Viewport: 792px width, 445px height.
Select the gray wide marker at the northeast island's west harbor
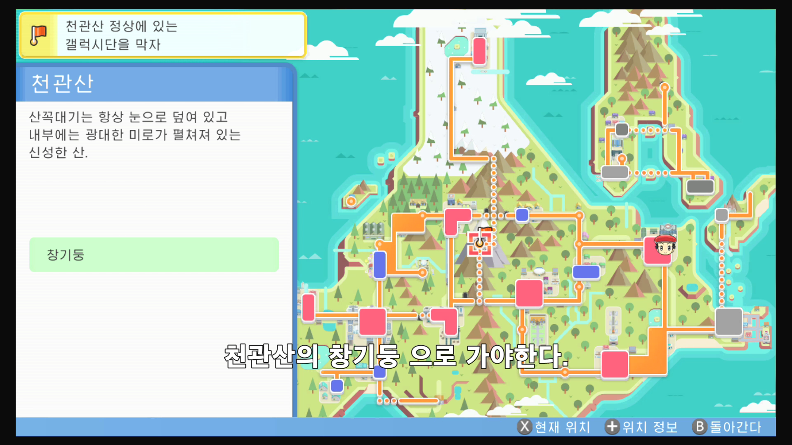615,172
